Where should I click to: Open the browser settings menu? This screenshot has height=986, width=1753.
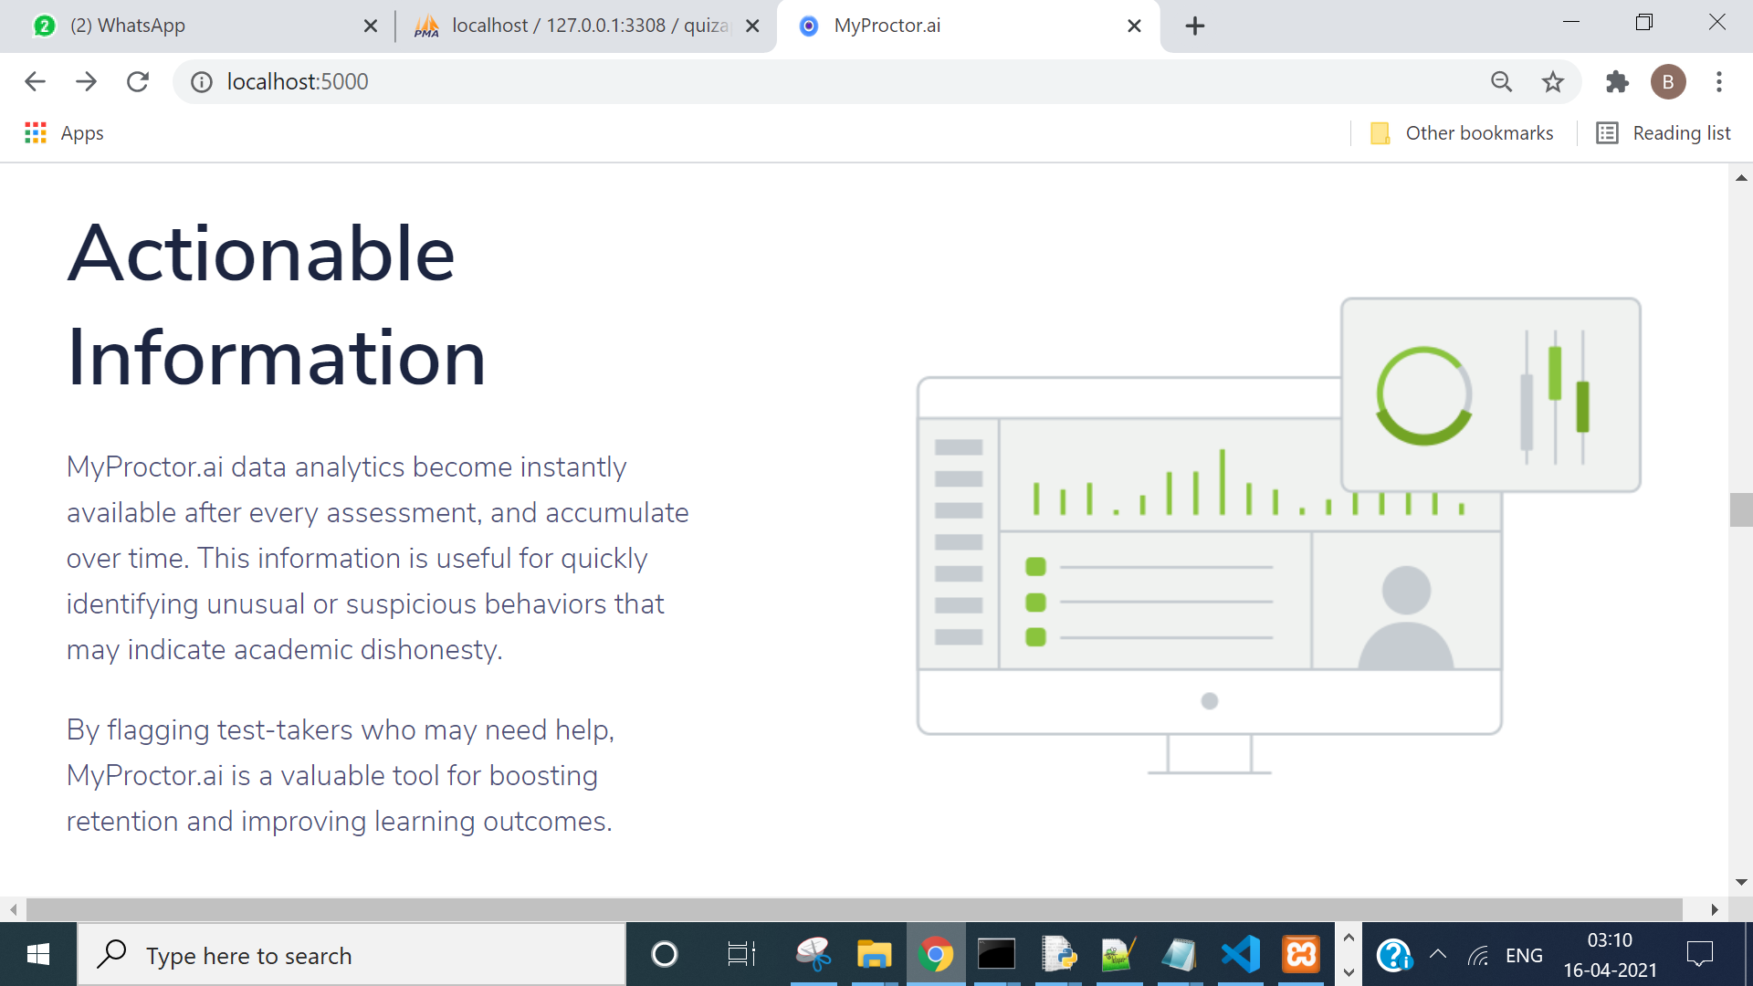click(x=1722, y=80)
